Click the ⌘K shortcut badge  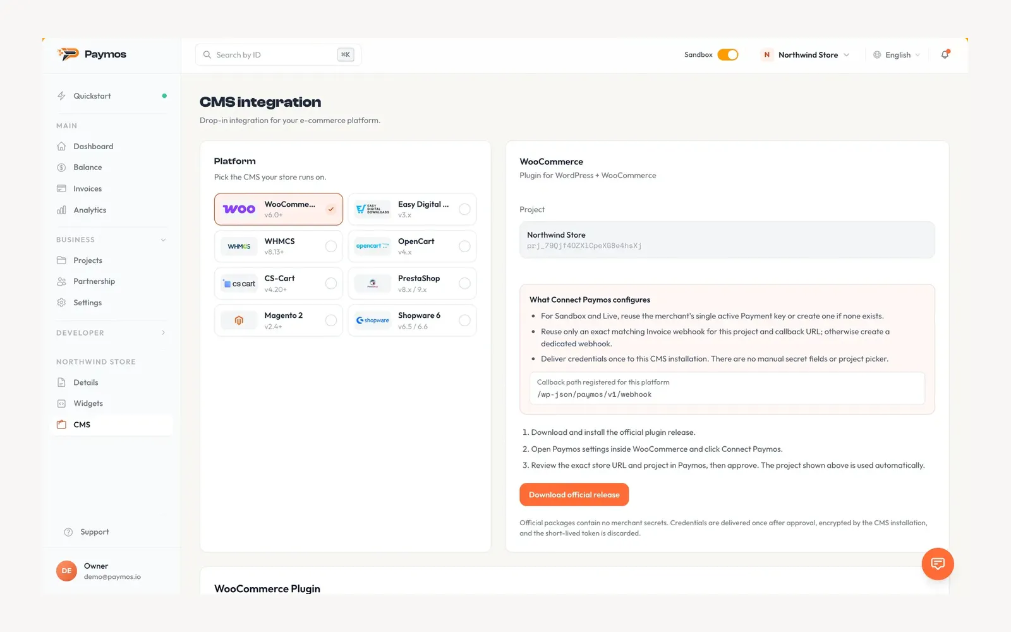(x=346, y=55)
